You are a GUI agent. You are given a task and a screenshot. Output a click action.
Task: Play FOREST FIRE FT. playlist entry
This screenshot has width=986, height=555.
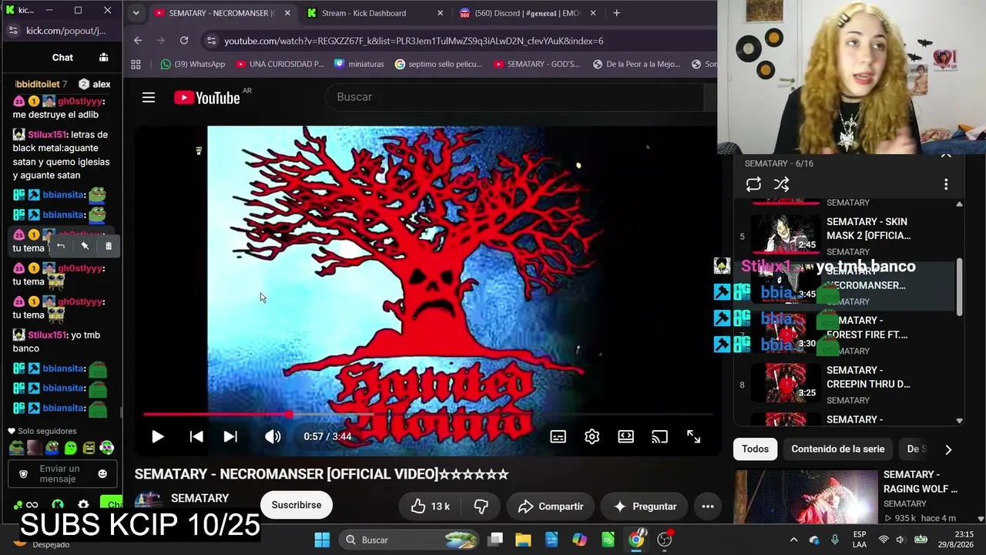(x=845, y=335)
